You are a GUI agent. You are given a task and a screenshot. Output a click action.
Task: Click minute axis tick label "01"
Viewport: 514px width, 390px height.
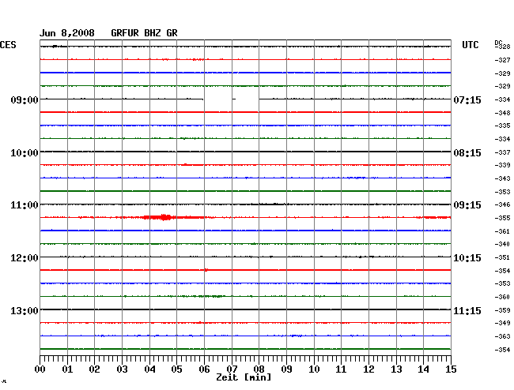click(x=67, y=369)
